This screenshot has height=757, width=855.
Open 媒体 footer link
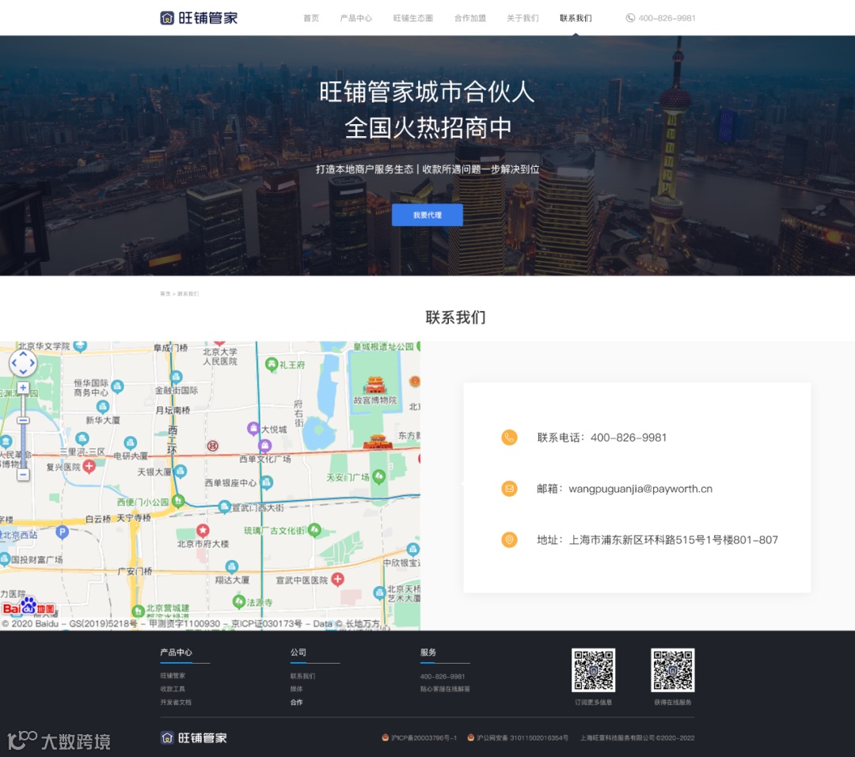296,689
